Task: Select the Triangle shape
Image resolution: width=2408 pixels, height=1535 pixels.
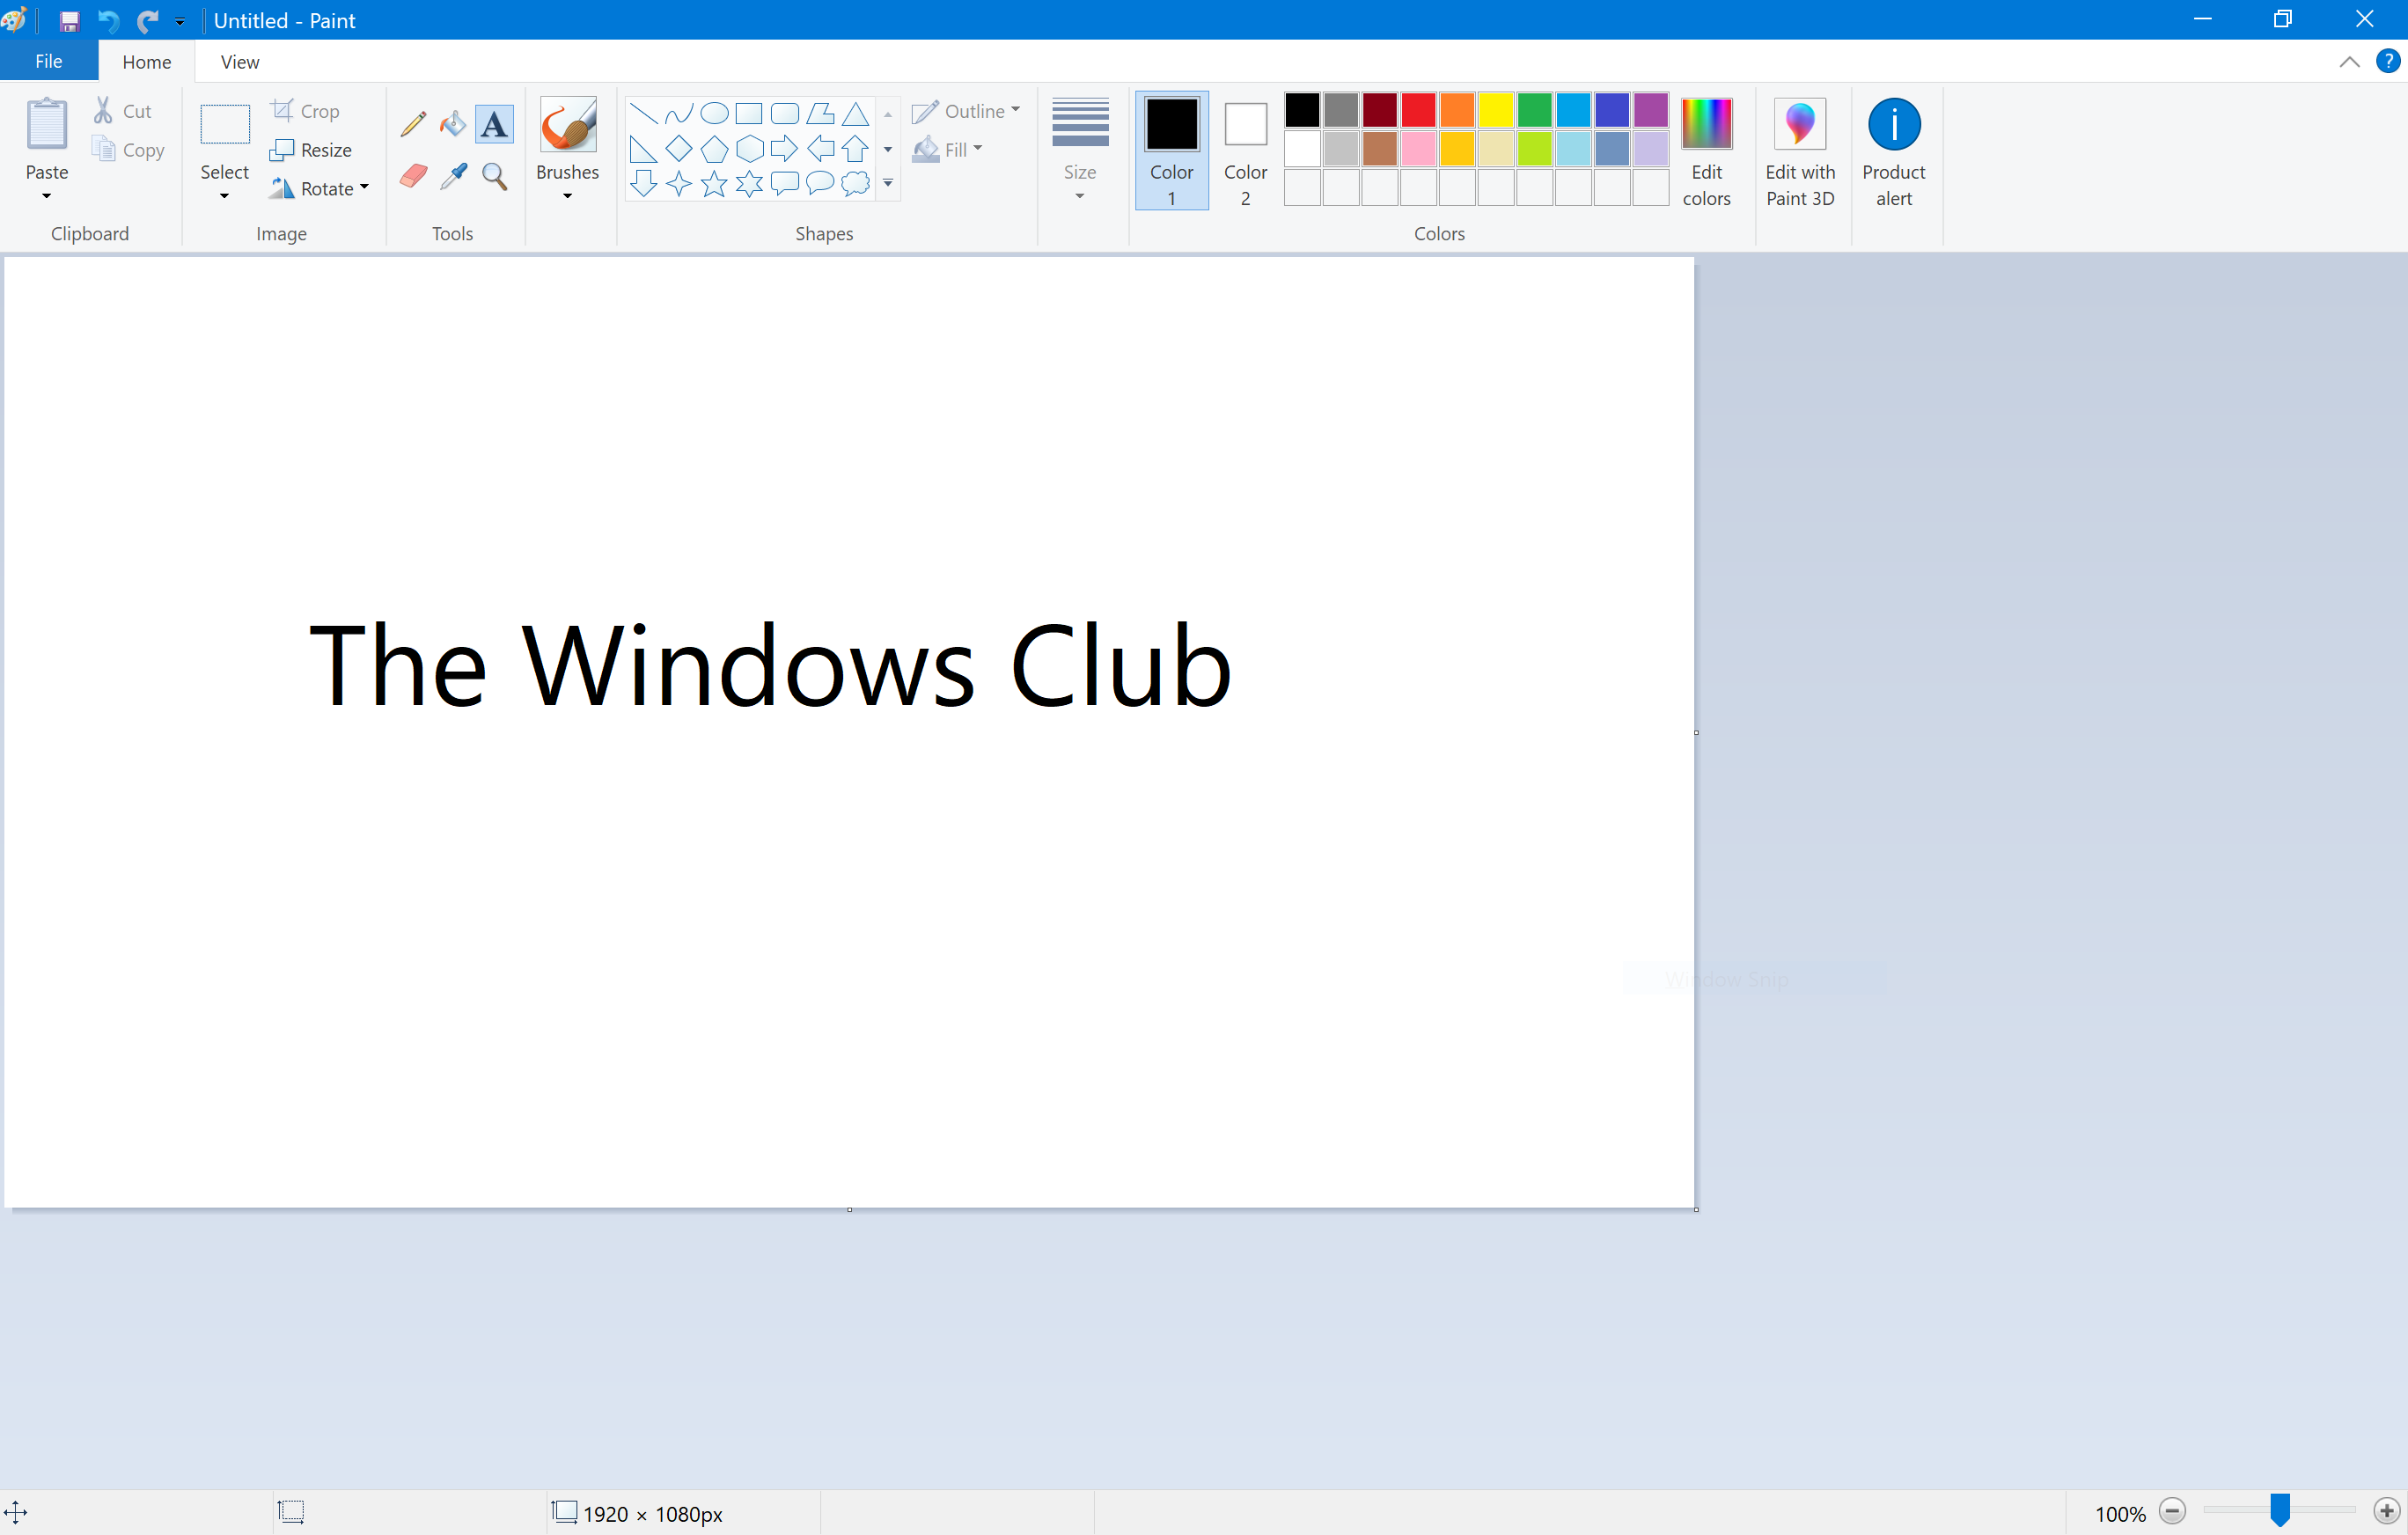Action: pos(855,113)
